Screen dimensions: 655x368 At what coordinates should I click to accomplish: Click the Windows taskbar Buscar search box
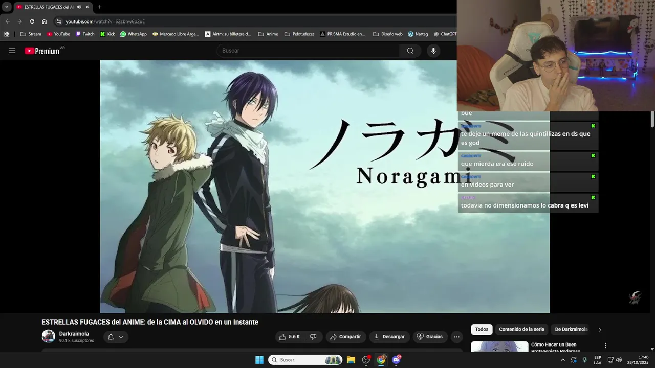pyautogui.click(x=305, y=360)
